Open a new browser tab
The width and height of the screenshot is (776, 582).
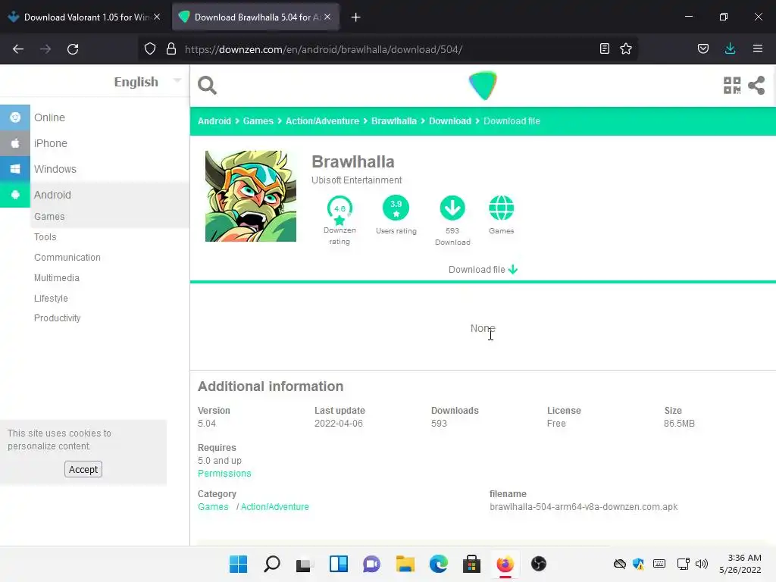pyautogui.click(x=356, y=17)
